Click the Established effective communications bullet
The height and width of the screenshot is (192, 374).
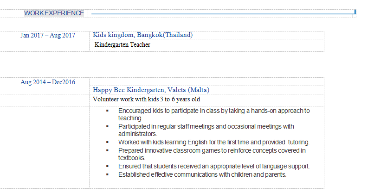coord(202,174)
